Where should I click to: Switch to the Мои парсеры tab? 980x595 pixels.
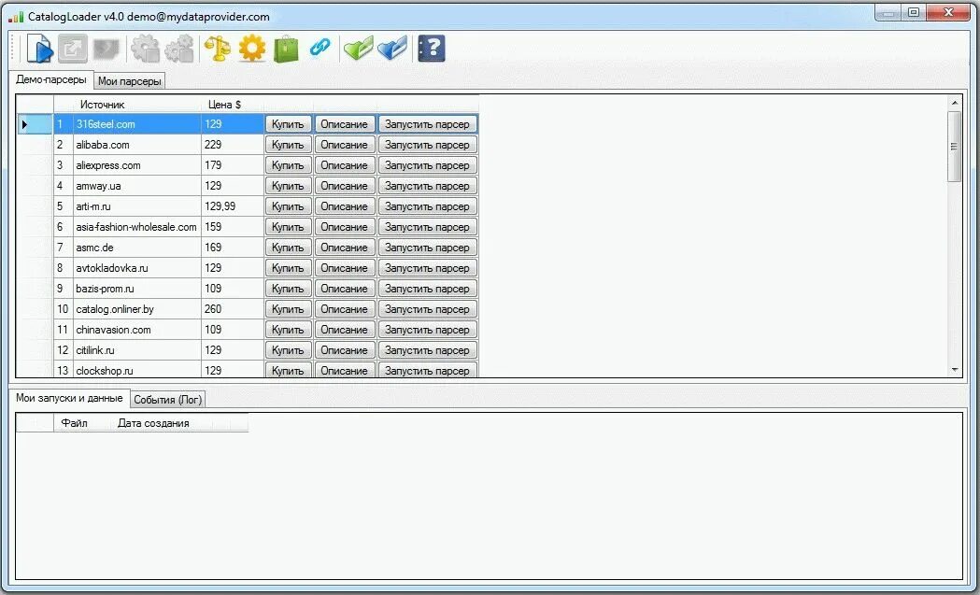129,81
